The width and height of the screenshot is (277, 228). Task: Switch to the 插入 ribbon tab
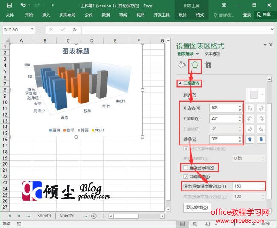[x=46, y=15]
